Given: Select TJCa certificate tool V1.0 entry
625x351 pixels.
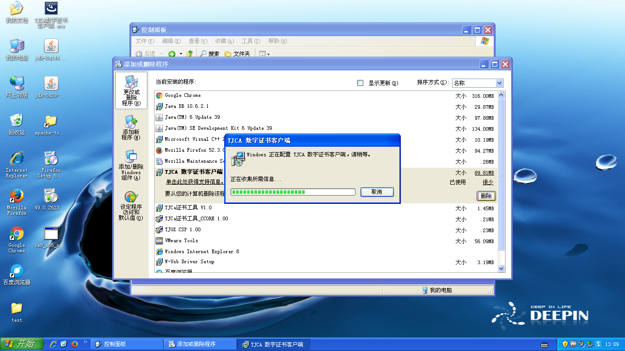Looking at the screenshot, I should click(326, 208).
